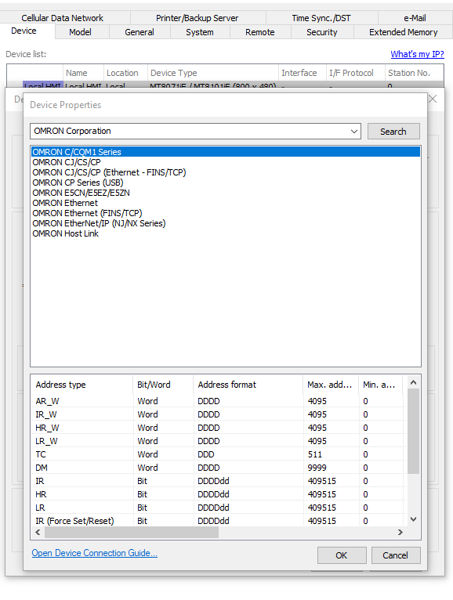This screenshot has height=600, width=453.
Task: Open Device Connection Guide link
Action: pos(95,553)
